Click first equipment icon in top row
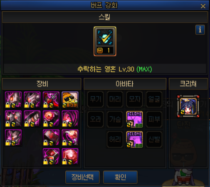 click(x=13, y=100)
